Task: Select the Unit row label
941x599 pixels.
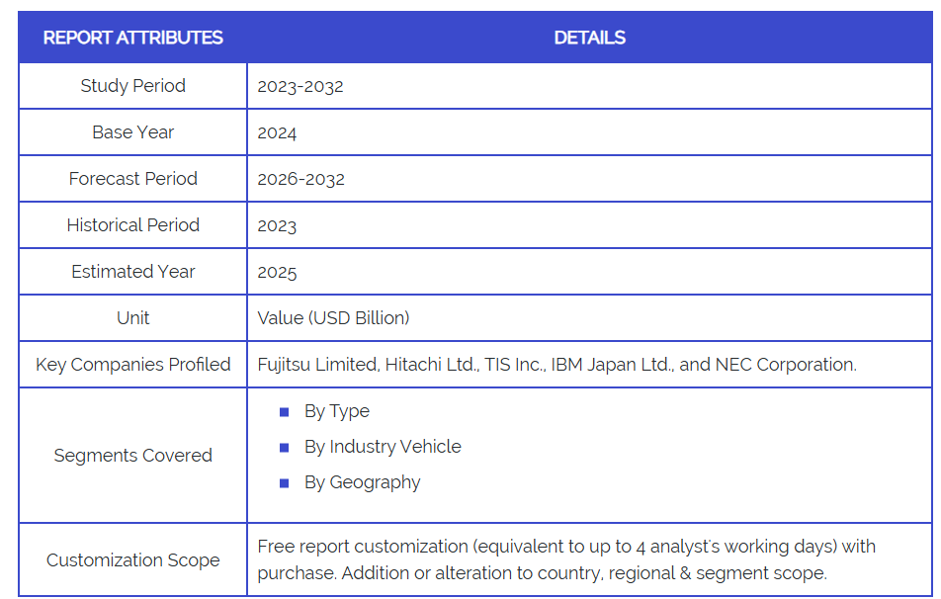Action: tap(132, 318)
